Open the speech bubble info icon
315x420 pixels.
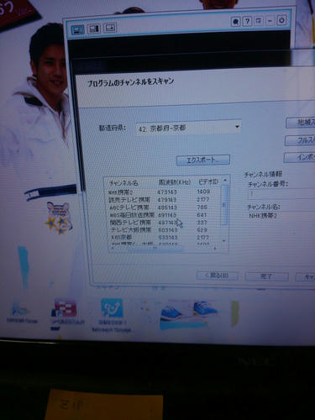(235, 21)
